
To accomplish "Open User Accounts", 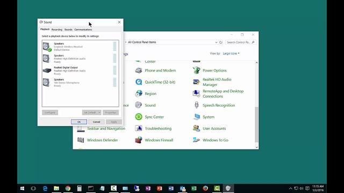I will coord(209,129).
